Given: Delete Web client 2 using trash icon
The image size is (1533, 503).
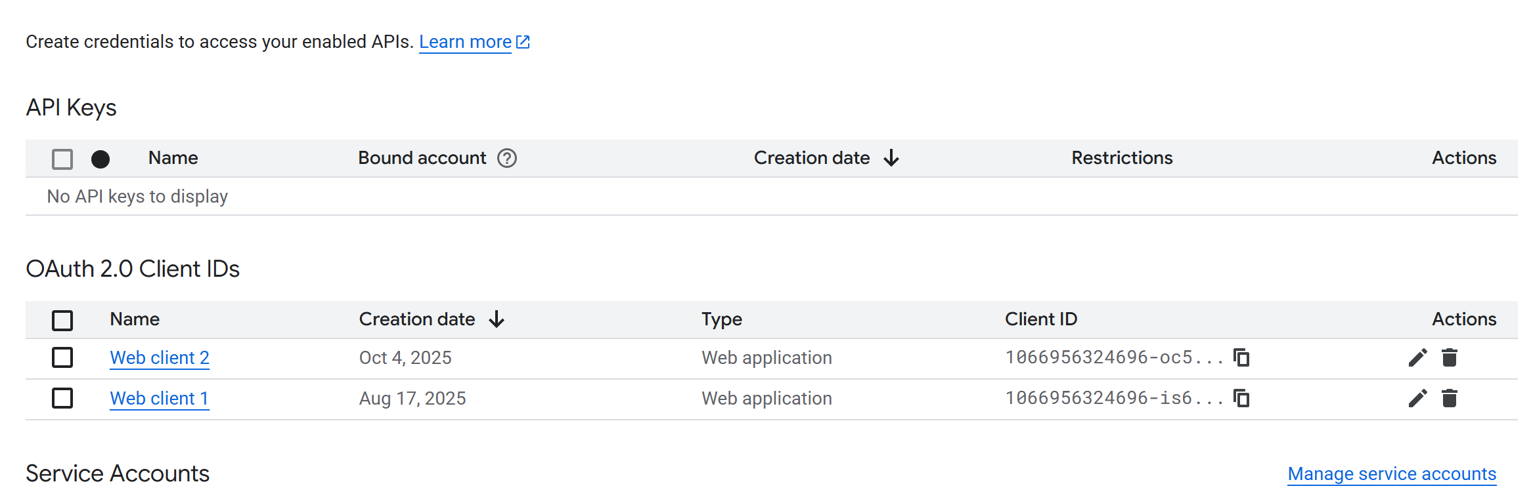Looking at the screenshot, I should click(x=1450, y=357).
